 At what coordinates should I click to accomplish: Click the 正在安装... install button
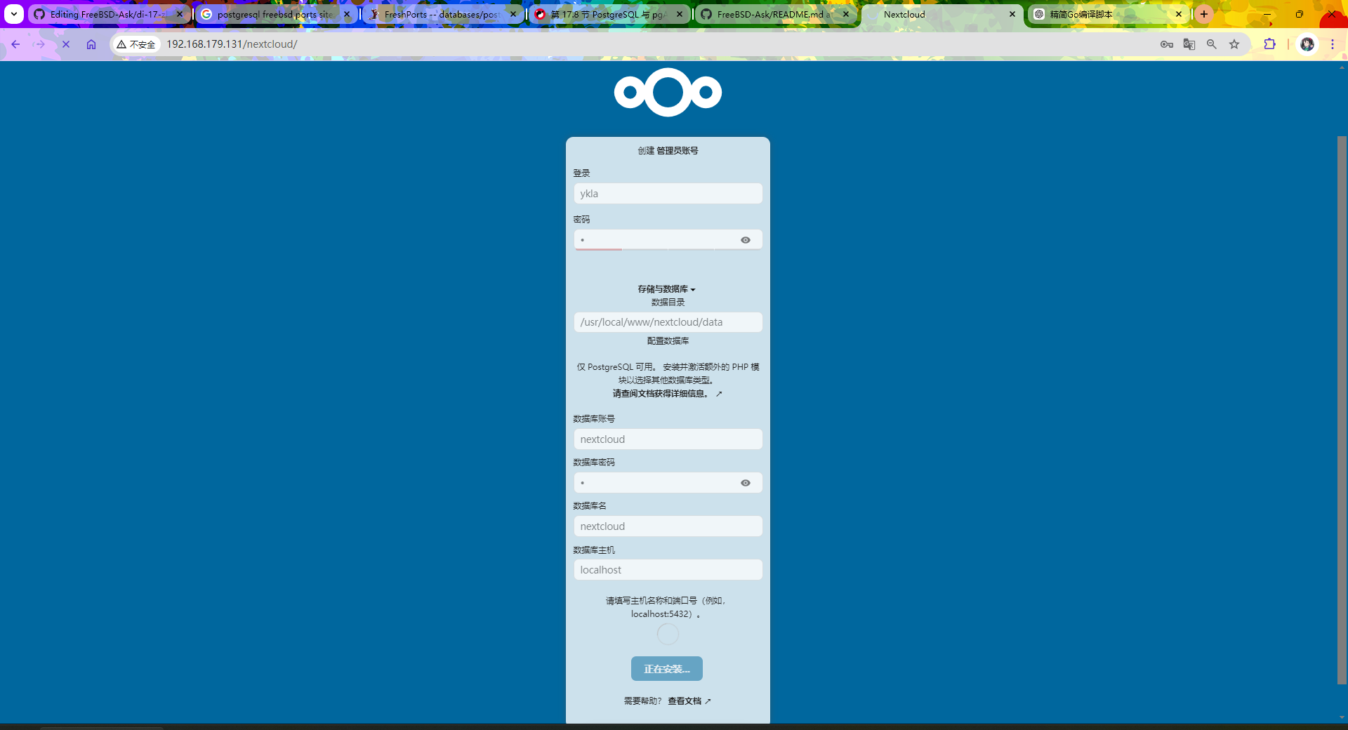[x=667, y=669]
